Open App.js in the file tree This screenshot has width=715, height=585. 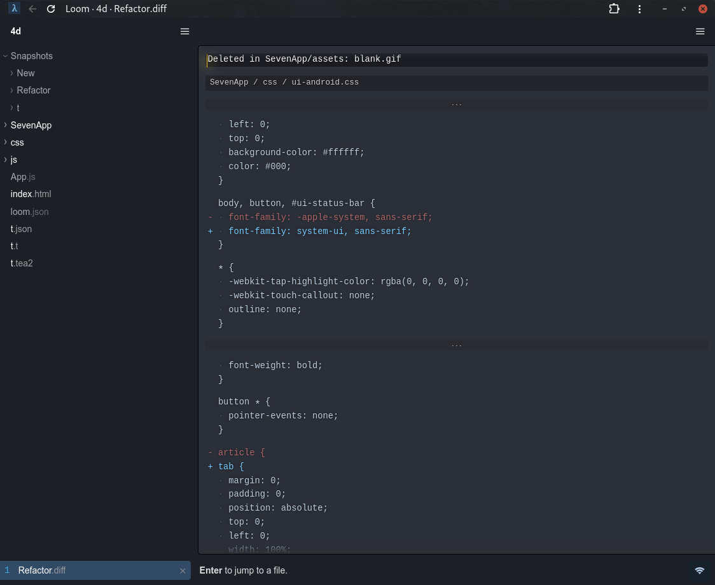(x=23, y=177)
